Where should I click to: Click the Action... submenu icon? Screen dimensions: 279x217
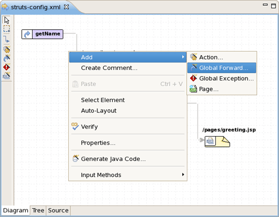tap(193, 57)
